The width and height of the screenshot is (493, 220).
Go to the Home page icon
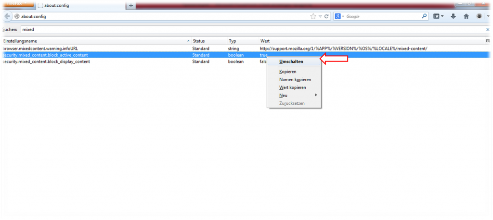pyautogui.click(x=466, y=16)
